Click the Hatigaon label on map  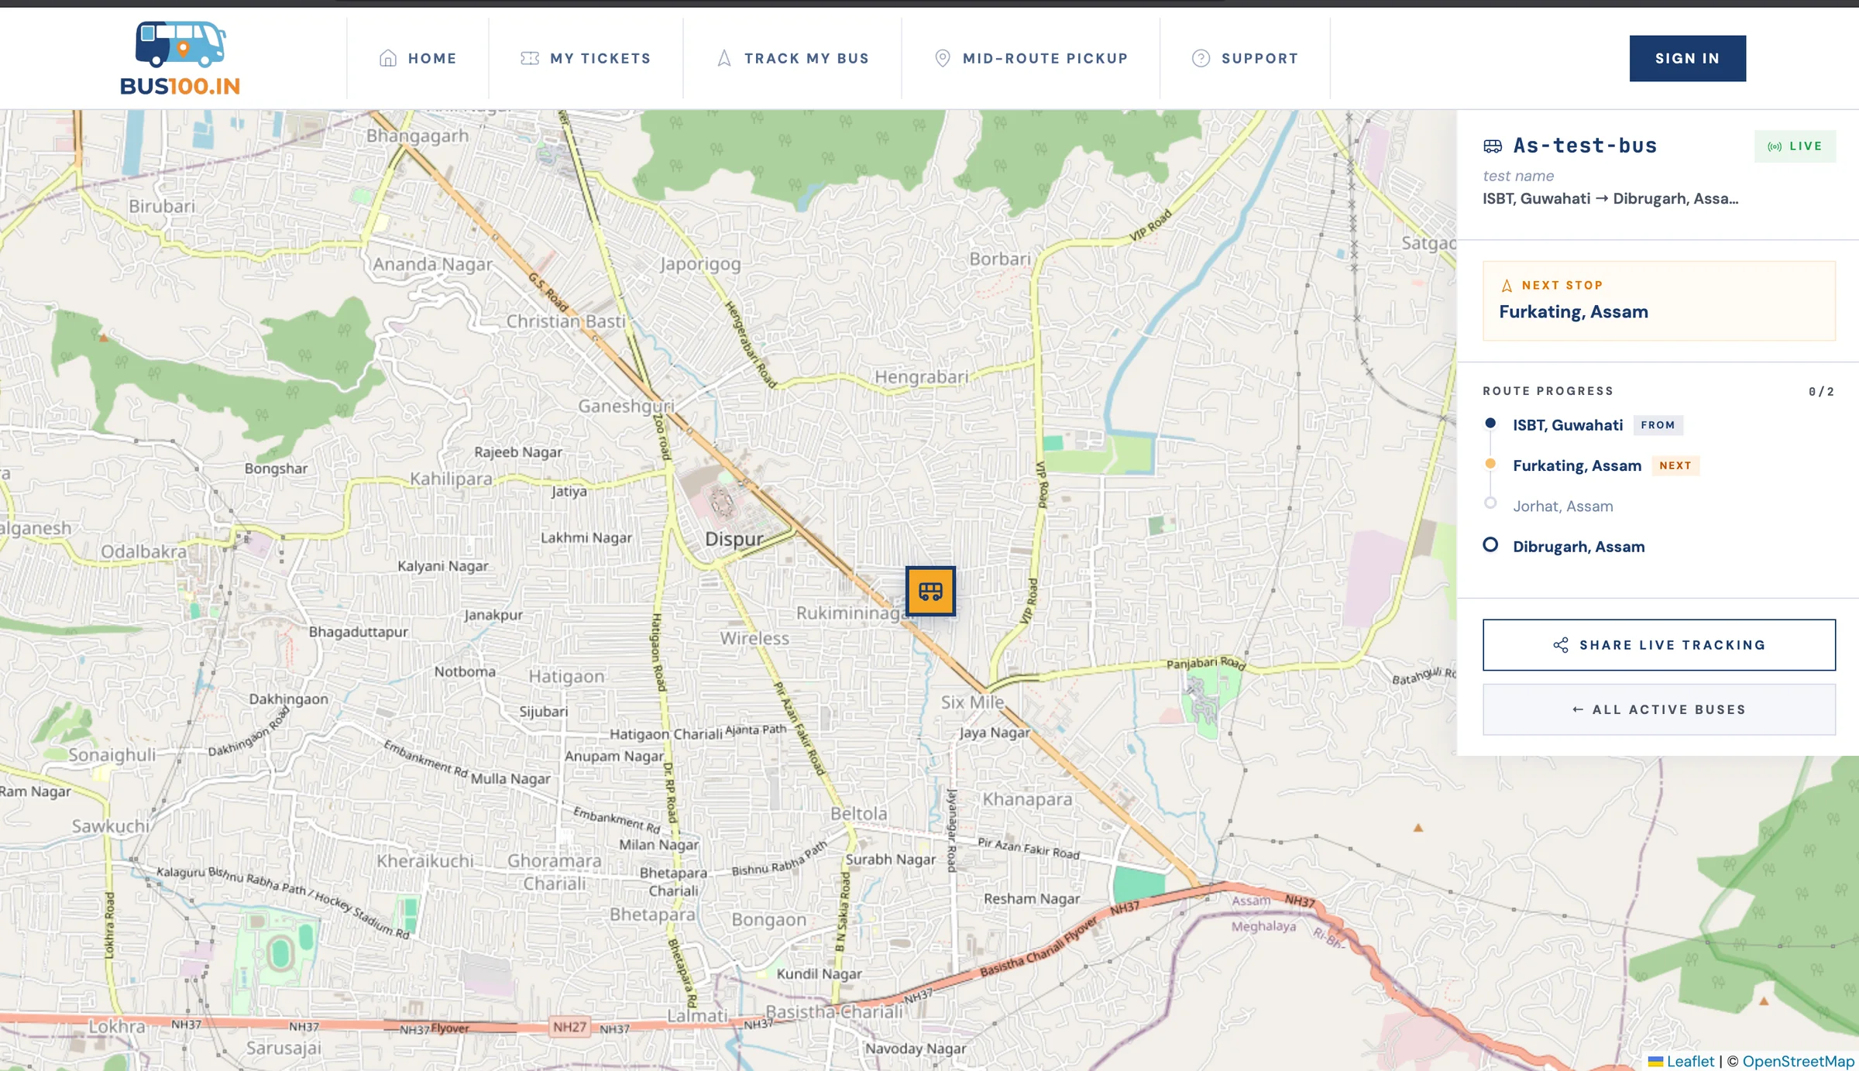pyautogui.click(x=566, y=676)
